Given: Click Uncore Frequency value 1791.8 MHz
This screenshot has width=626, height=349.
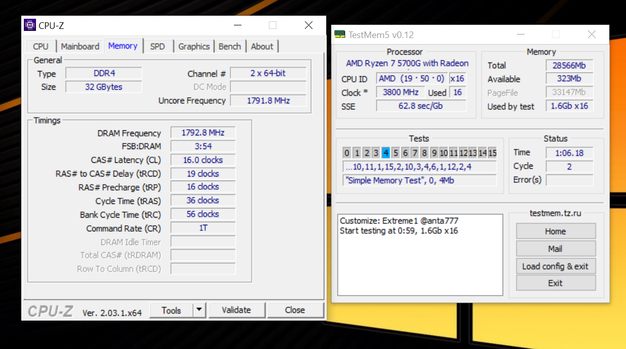Looking at the screenshot, I should [268, 100].
